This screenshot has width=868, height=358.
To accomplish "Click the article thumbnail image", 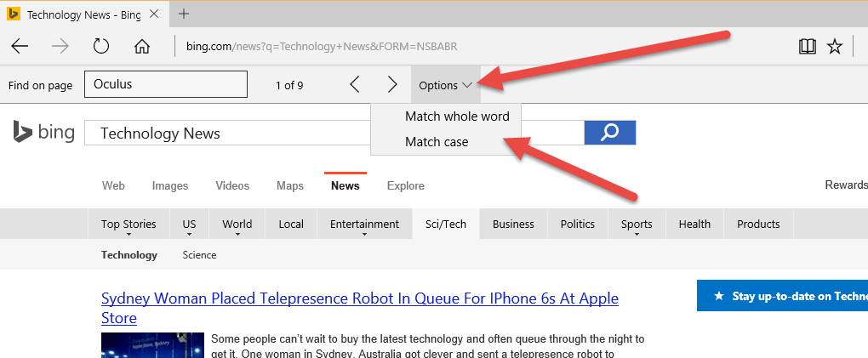I will 153,345.
